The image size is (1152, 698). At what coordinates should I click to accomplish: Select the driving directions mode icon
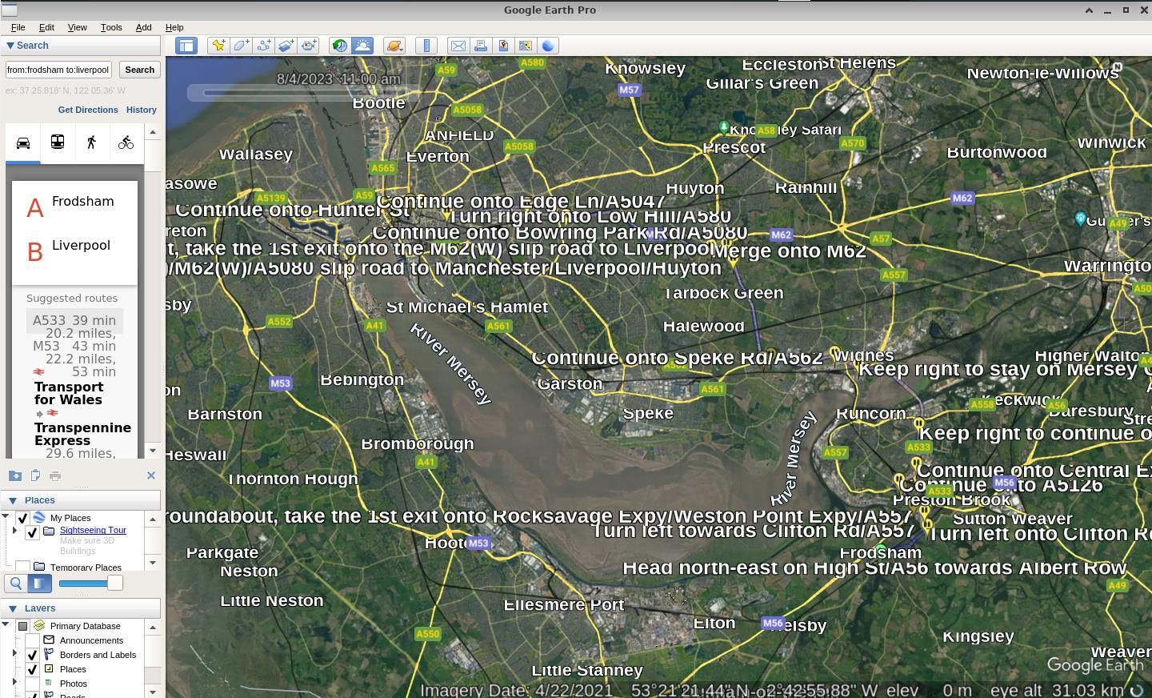23,142
